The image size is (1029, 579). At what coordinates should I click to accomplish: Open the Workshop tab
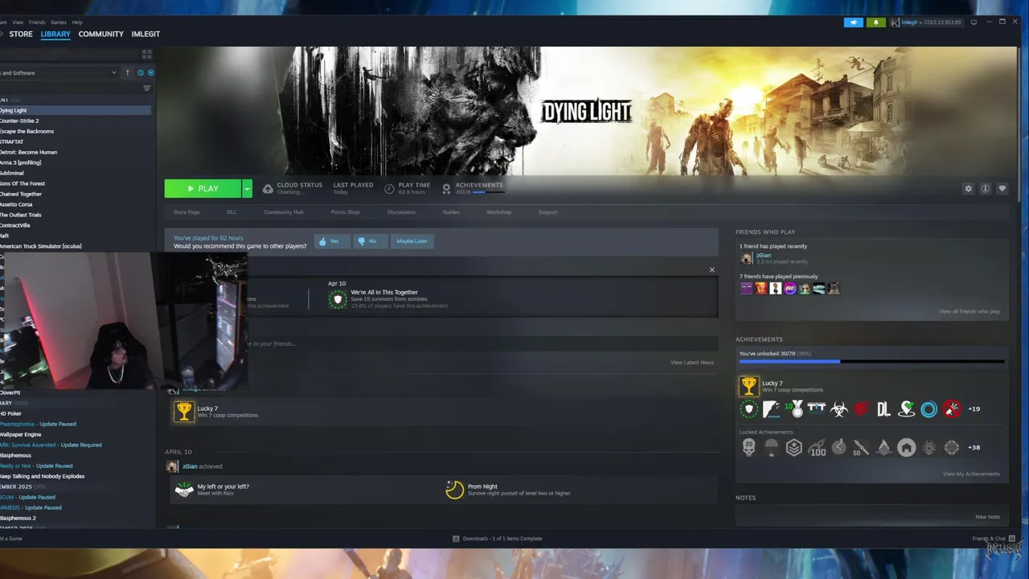coord(498,212)
